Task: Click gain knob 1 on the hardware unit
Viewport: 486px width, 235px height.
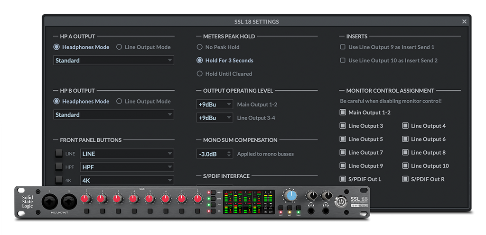Action: tap(84, 199)
